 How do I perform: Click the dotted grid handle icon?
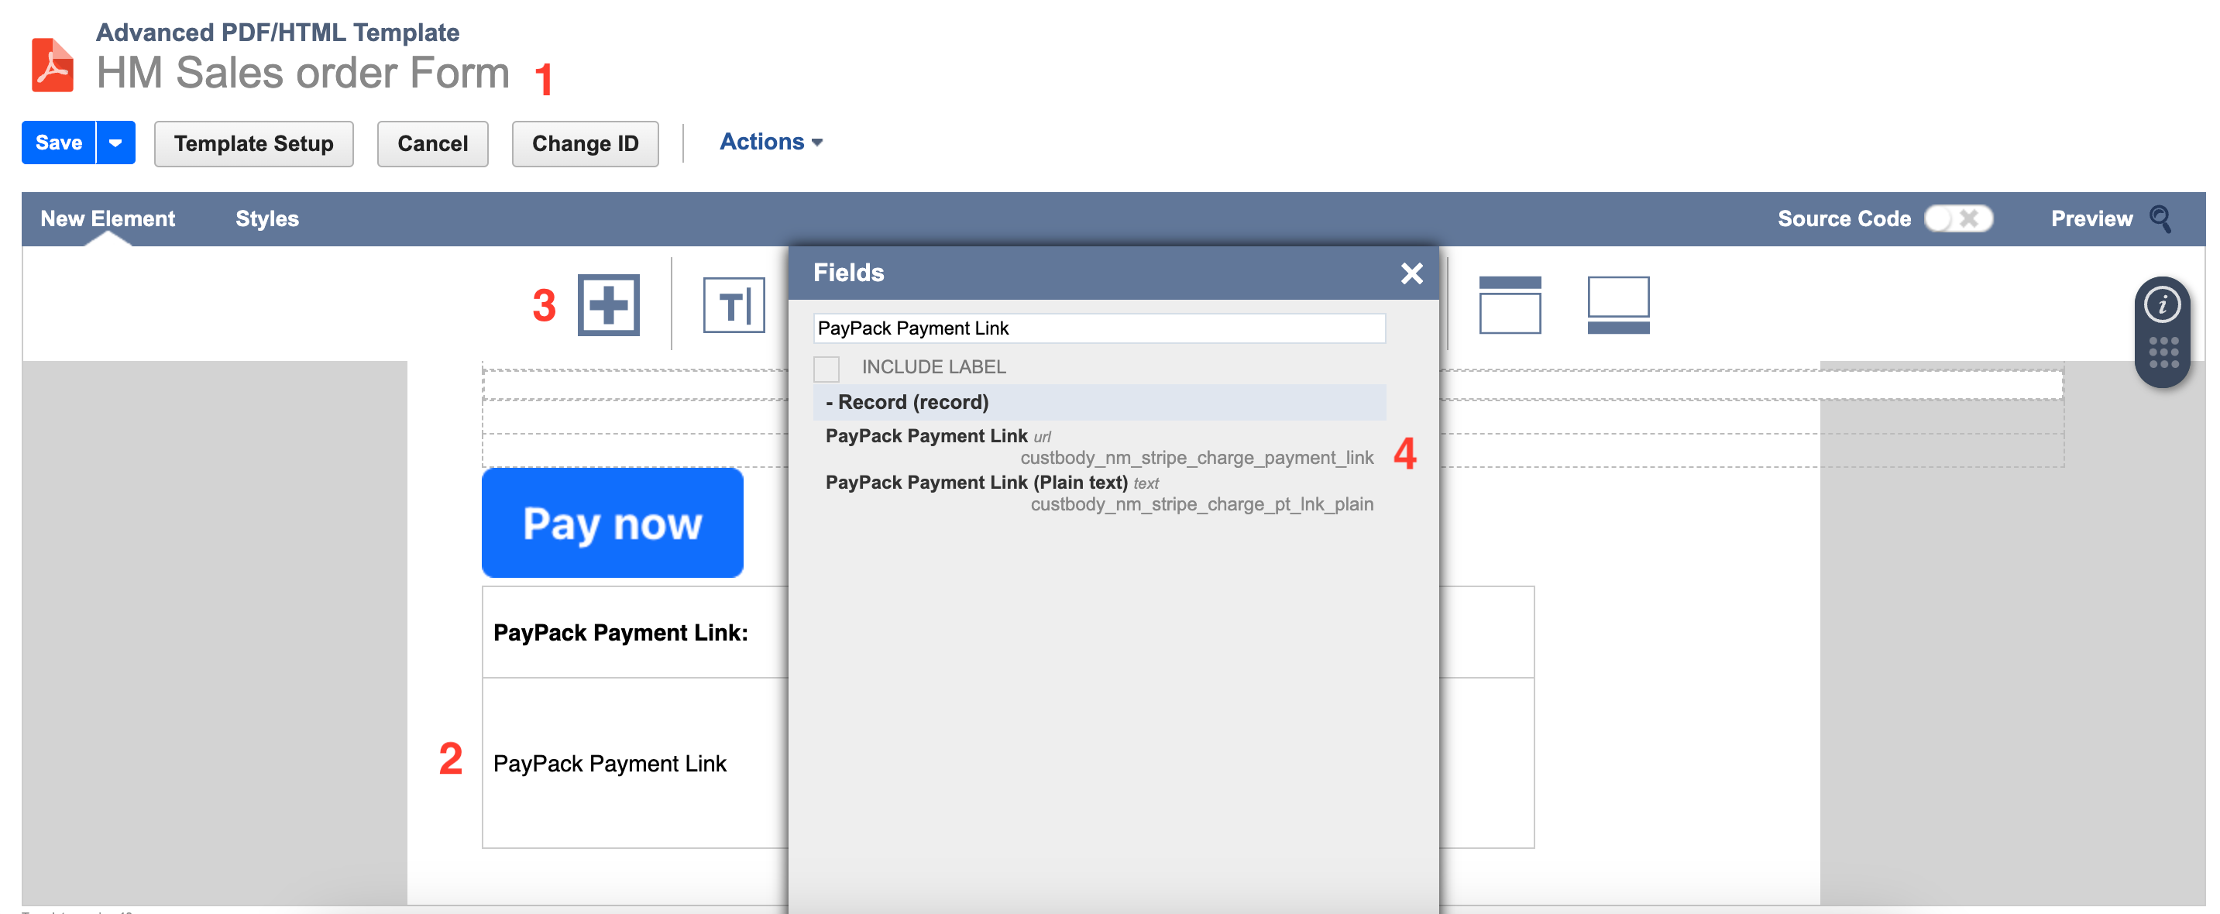coord(2162,352)
